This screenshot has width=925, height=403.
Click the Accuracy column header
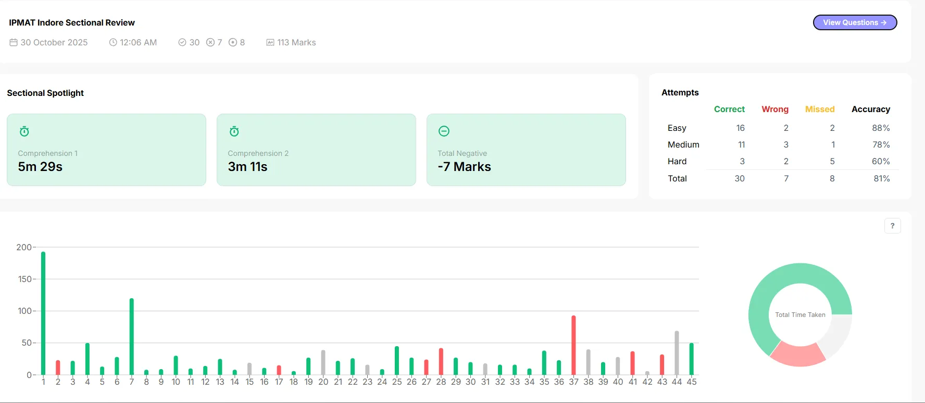point(871,109)
